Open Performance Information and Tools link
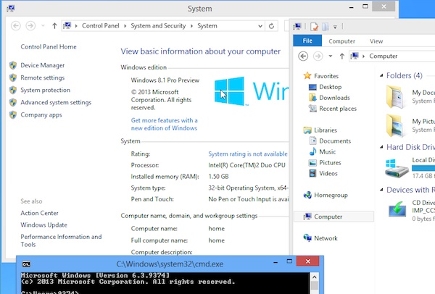435x294 pixels. pos(61,240)
